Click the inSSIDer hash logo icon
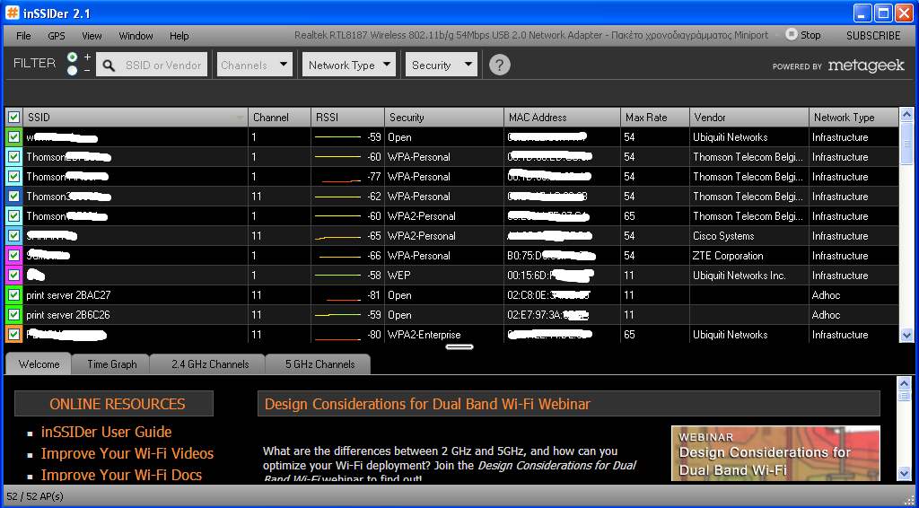The height and width of the screenshot is (508, 919). [x=13, y=13]
